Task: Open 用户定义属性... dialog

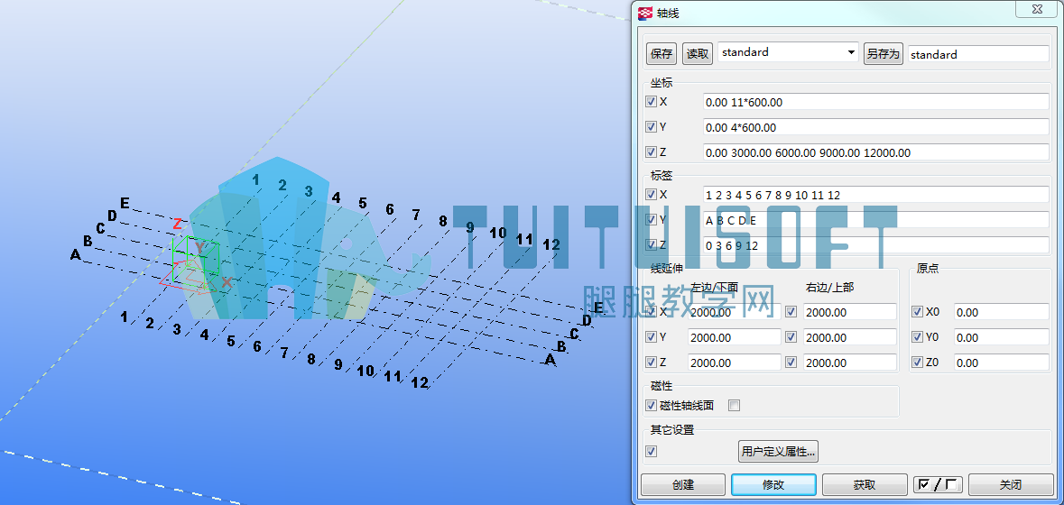Action: [x=778, y=452]
